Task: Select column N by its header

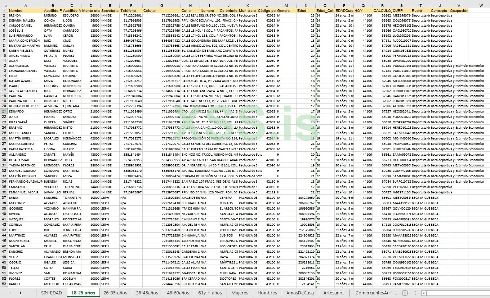Action: [x=306, y=6]
